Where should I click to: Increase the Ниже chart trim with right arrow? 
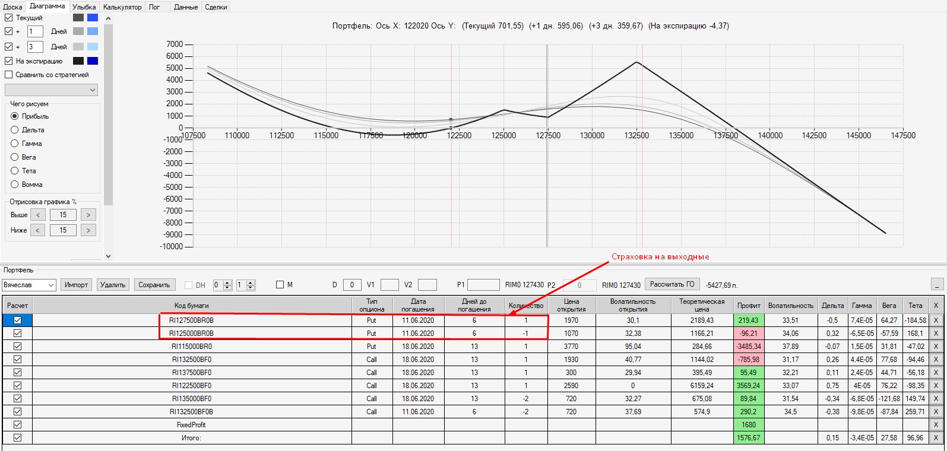[x=88, y=230]
